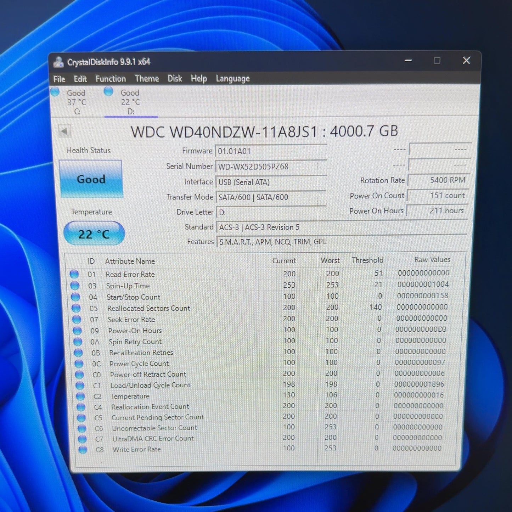
Task: Click the Good health status button
Action: [91, 179]
